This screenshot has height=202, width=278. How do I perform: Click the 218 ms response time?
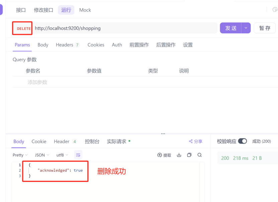pyautogui.click(x=241, y=158)
